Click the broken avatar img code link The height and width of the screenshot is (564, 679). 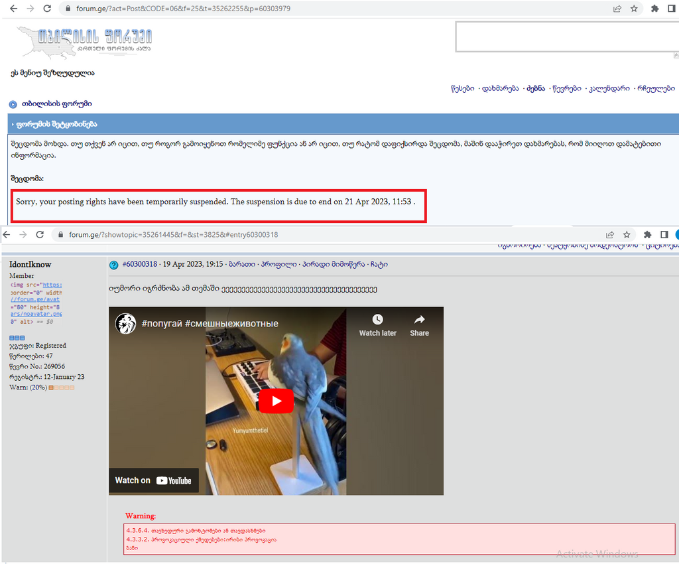tap(36, 303)
